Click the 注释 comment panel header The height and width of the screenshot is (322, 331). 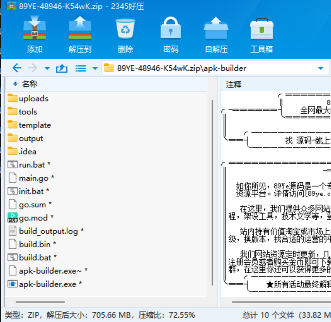coord(234,85)
